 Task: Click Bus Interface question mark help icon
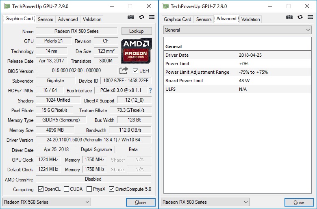click(150, 90)
